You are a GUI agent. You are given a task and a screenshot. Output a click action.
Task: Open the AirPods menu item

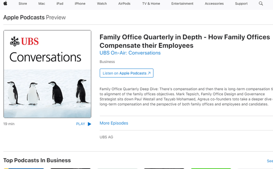(x=124, y=4)
